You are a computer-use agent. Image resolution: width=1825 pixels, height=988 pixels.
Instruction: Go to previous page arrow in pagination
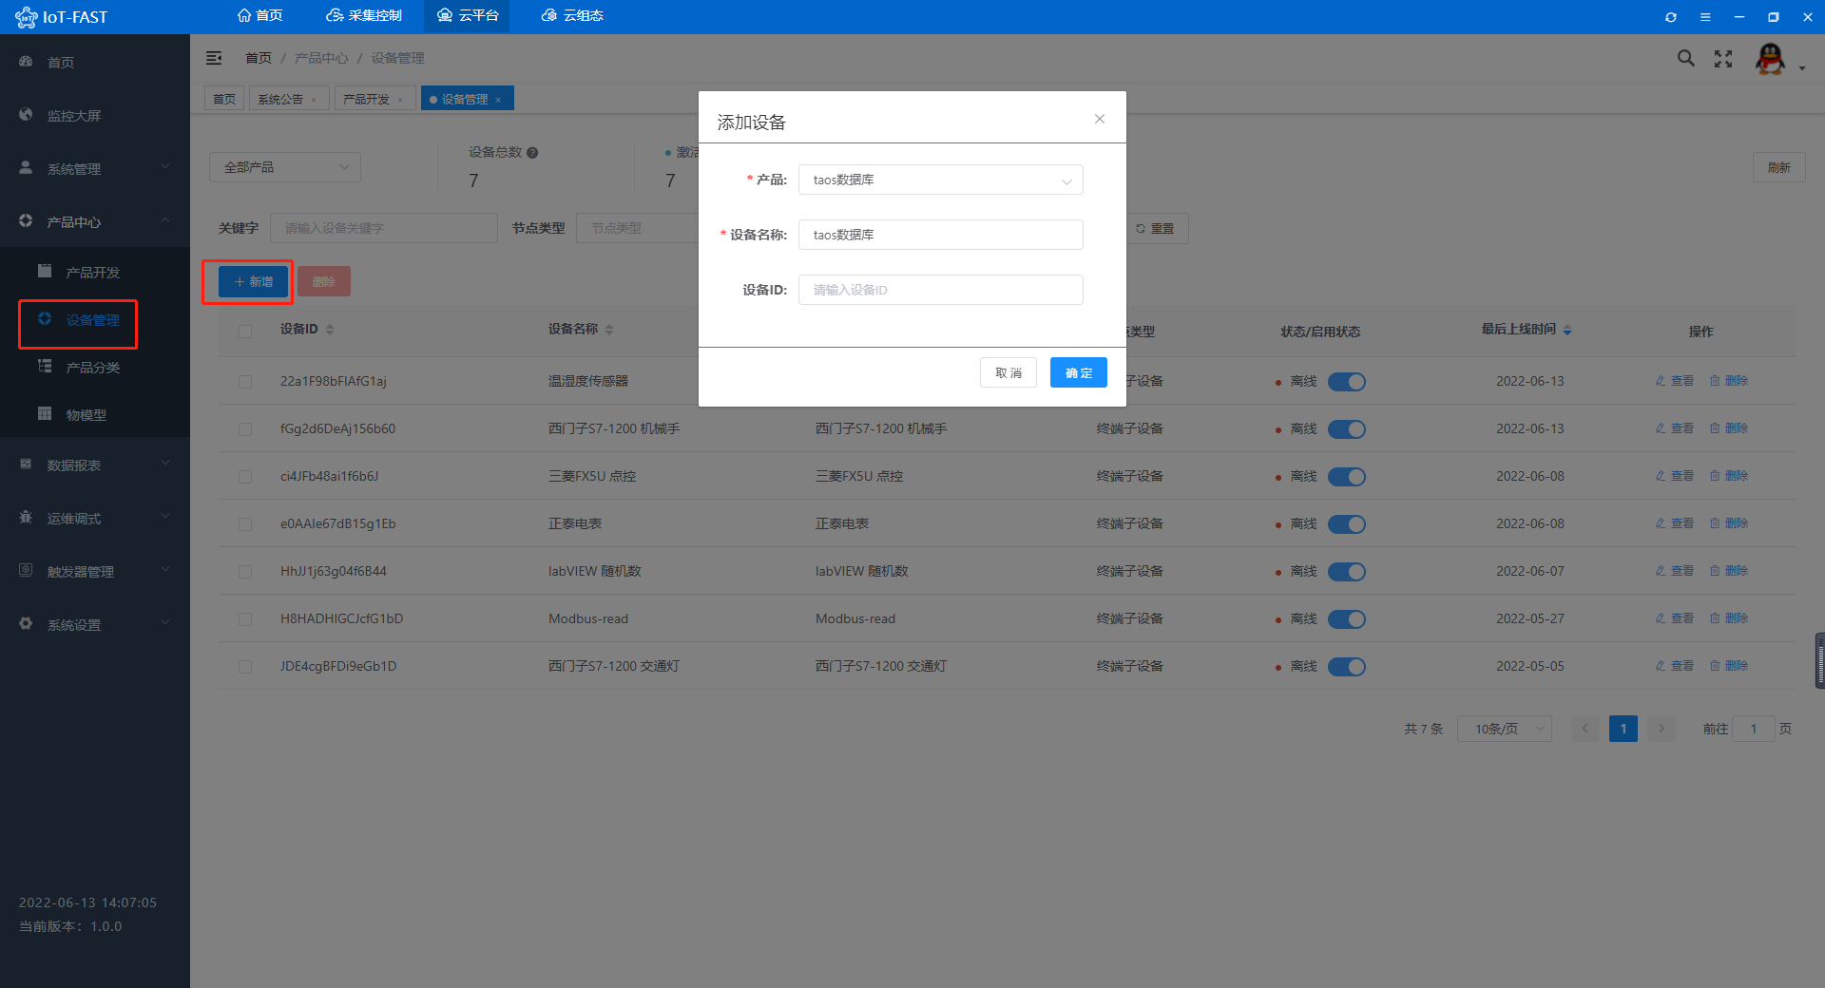(1585, 729)
